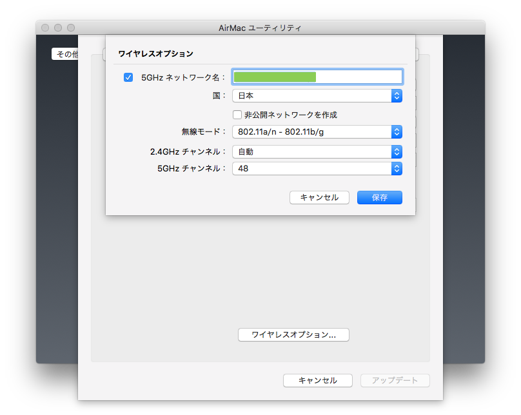Open the 無線モード dropdown showing 802.11a/n - 802.11b/g
521x415 pixels.
(317, 132)
